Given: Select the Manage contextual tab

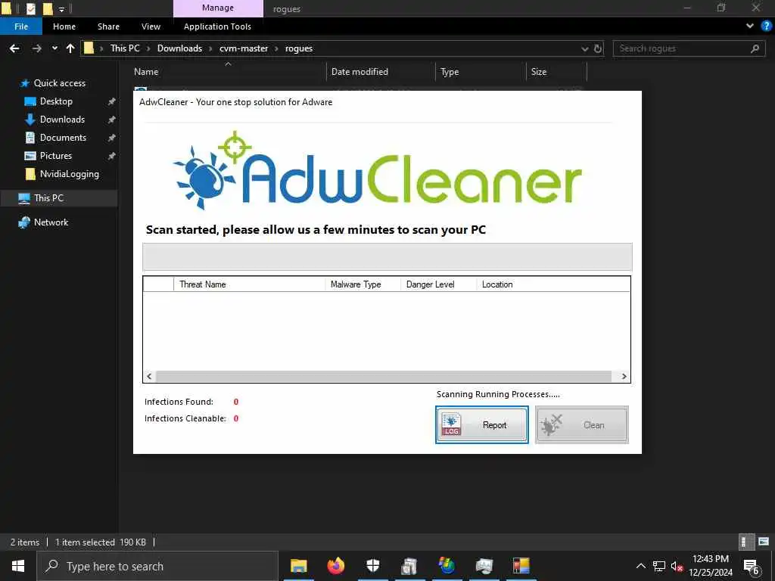Looking at the screenshot, I should (x=218, y=8).
